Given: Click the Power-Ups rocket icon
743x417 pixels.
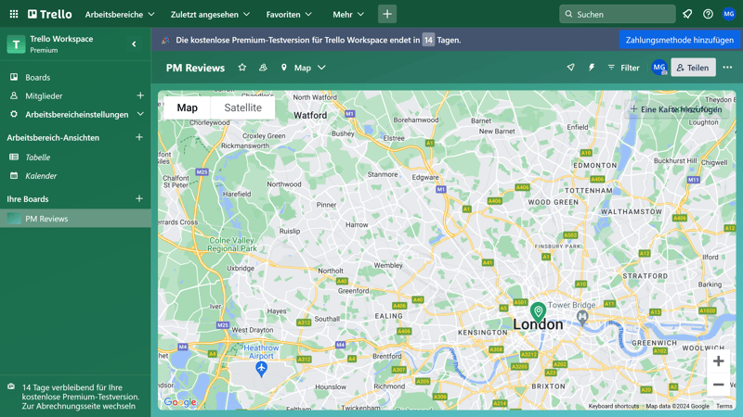Looking at the screenshot, I should 570,68.
